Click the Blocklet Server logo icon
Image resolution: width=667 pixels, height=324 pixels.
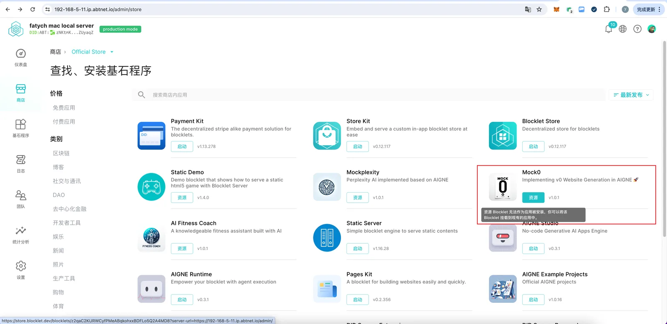(16, 29)
